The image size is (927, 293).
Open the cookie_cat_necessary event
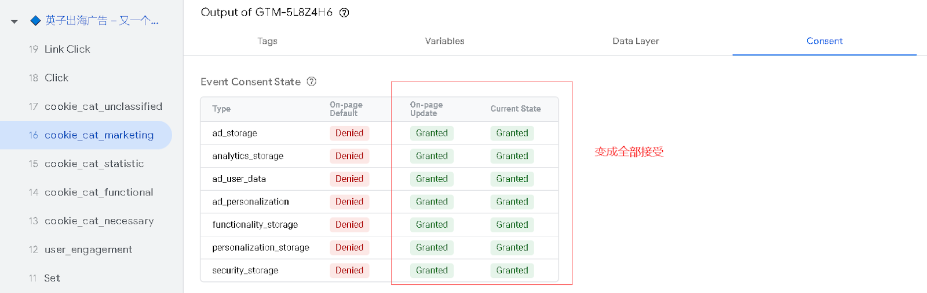click(98, 221)
